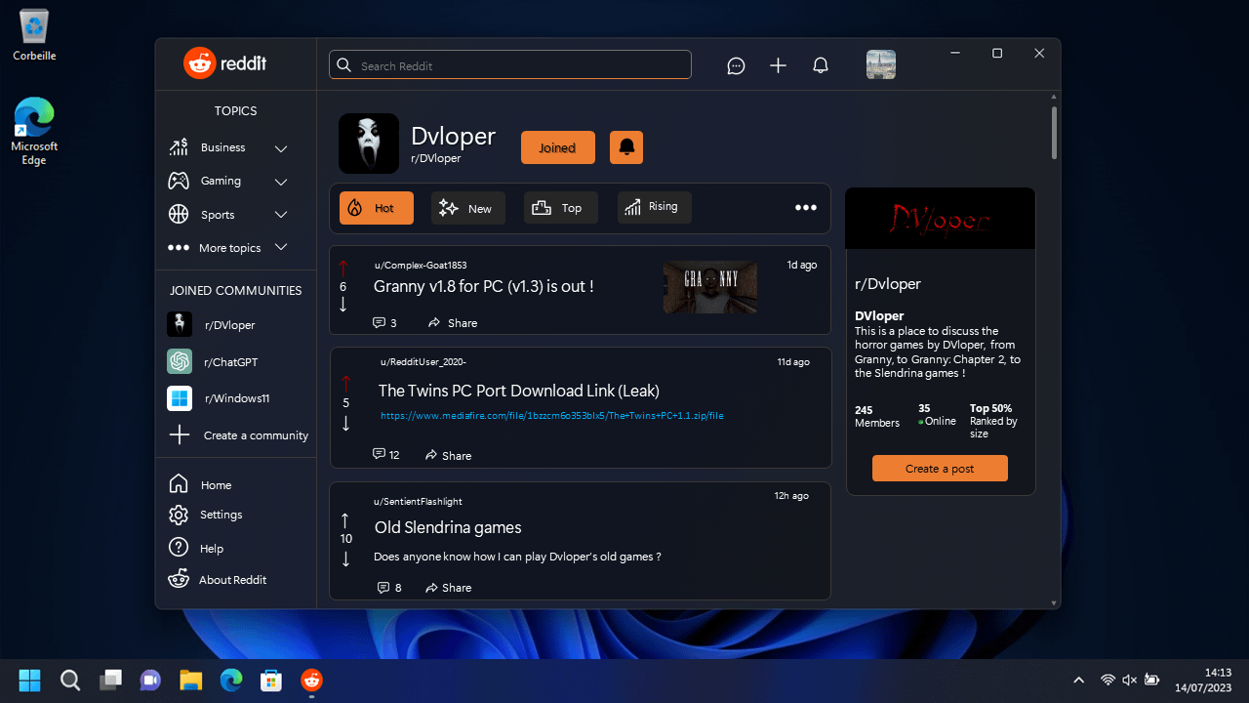Screen dimensions: 1249x703
Task: Click the muted volume tray icon
Action: [1130, 680]
